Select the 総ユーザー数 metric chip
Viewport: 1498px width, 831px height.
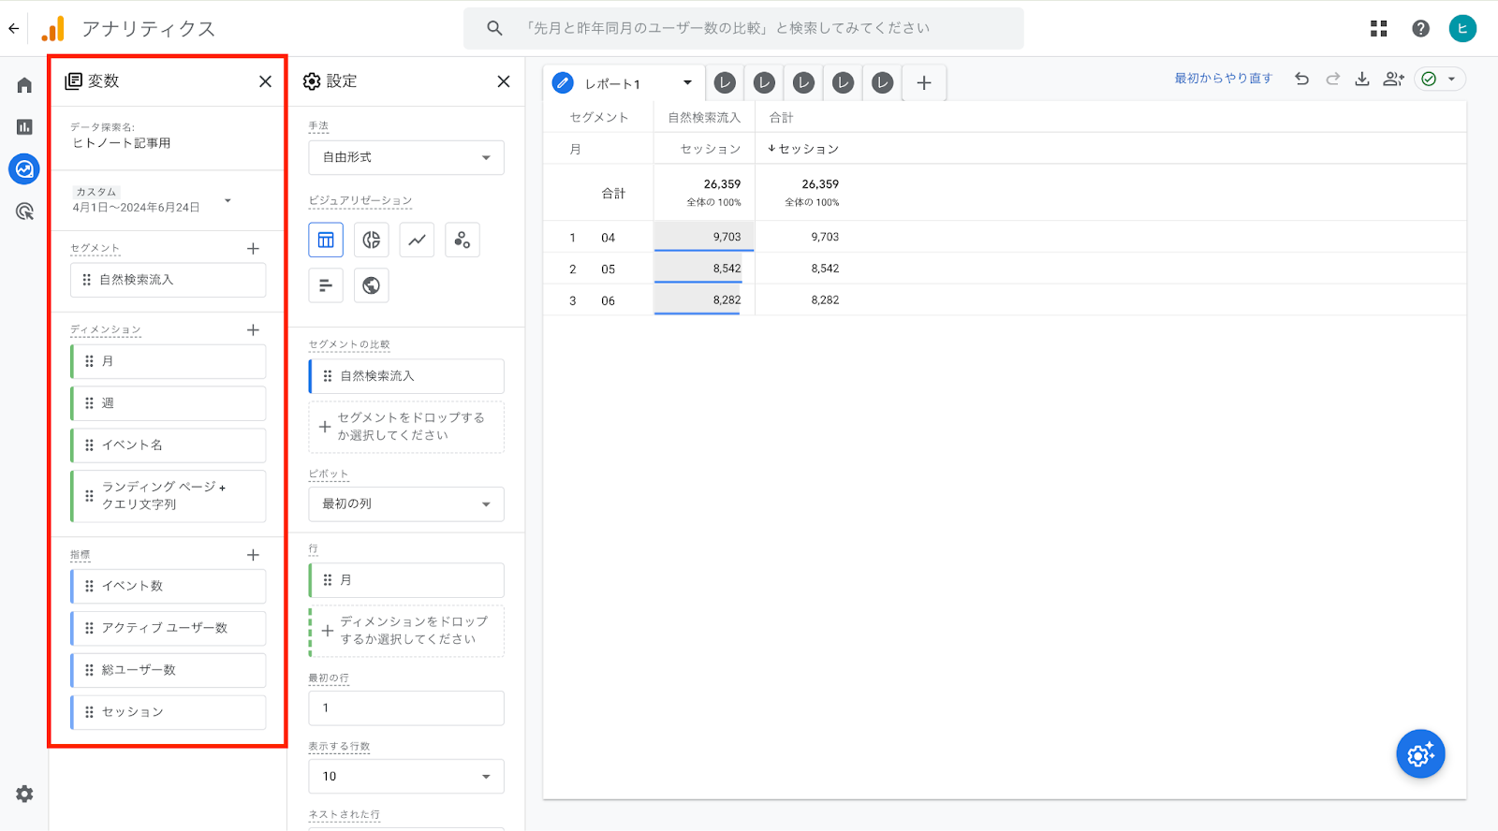tap(169, 670)
